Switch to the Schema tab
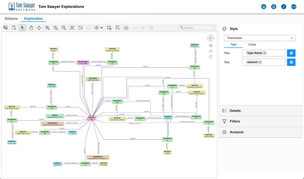 11,19
